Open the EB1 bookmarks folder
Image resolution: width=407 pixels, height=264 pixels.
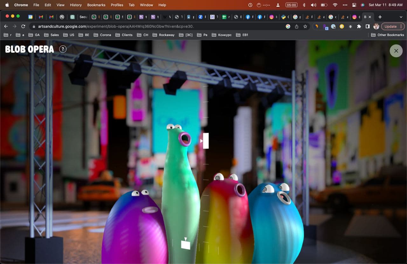[x=242, y=35]
